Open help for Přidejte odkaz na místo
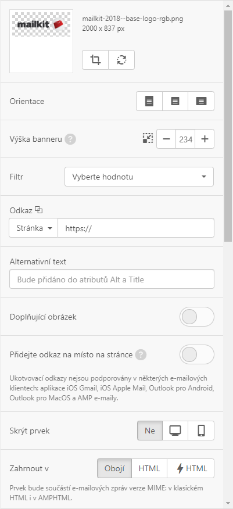 (141, 355)
